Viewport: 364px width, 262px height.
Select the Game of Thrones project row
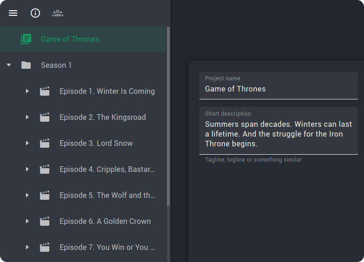click(83, 39)
